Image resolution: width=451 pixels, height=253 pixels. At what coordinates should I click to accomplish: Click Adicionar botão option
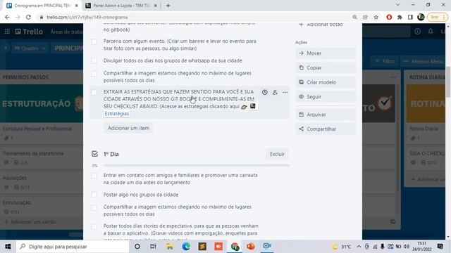(321, 25)
